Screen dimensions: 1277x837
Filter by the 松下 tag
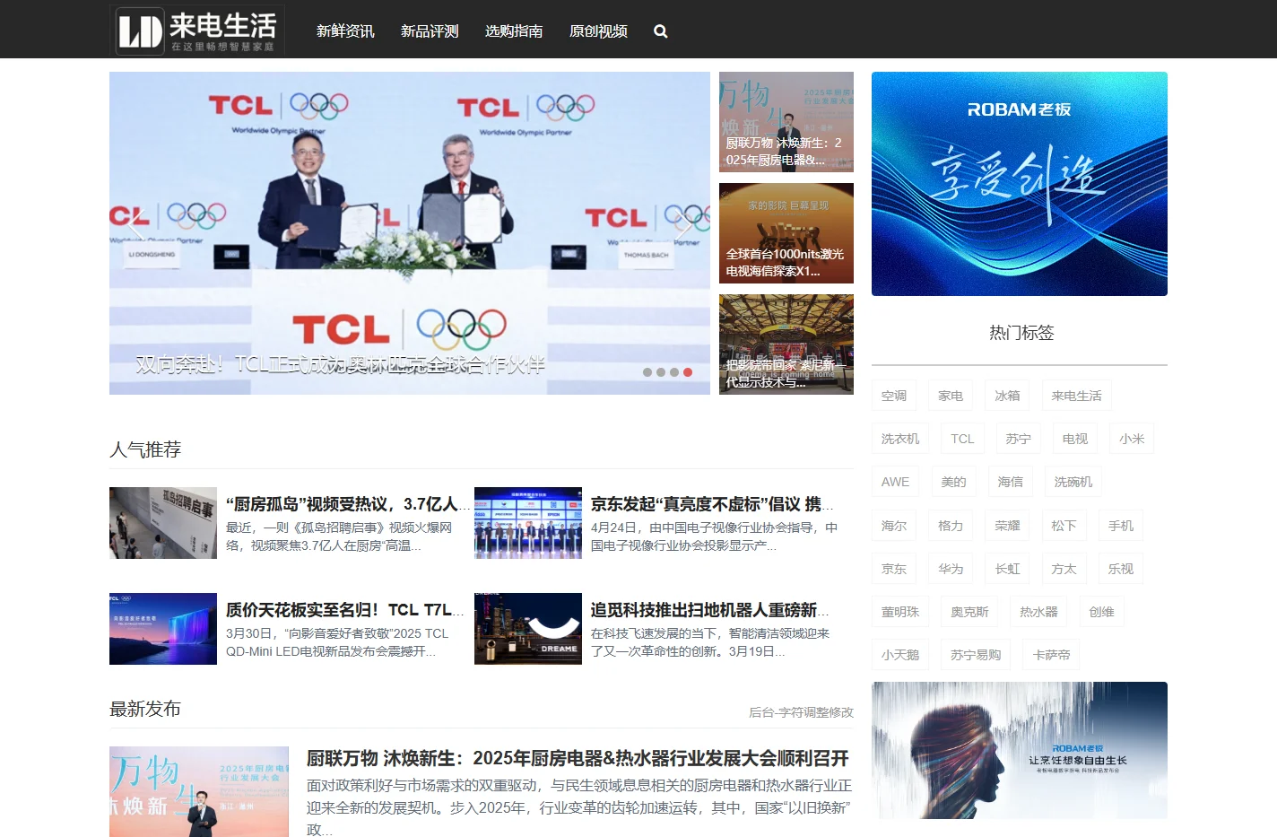[x=1064, y=526]
